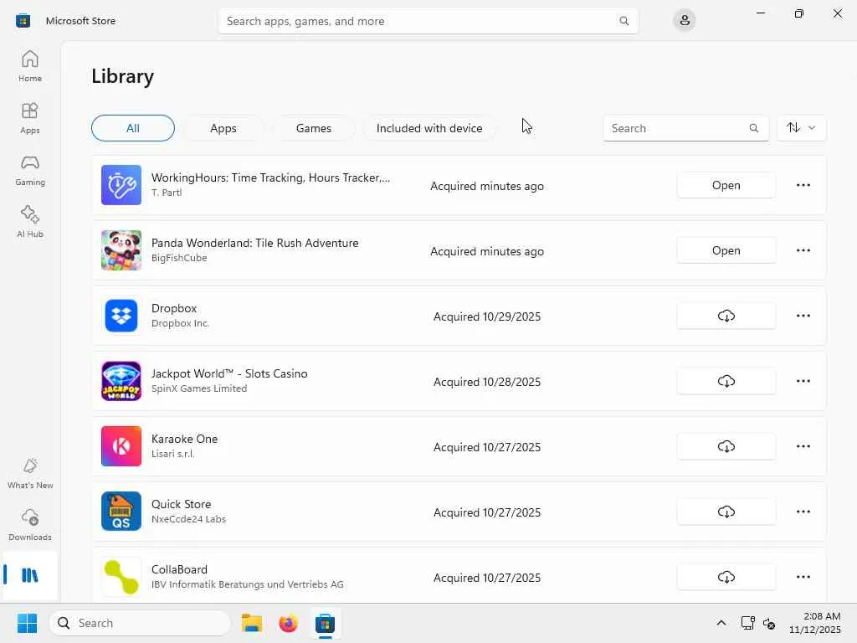This screenshot has width=857, height=643.
Task: Click 'Acquired 10/28/2025' text
Action: coord(487,382)
